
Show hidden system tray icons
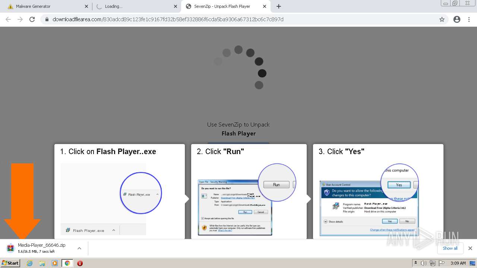point(416,263)
